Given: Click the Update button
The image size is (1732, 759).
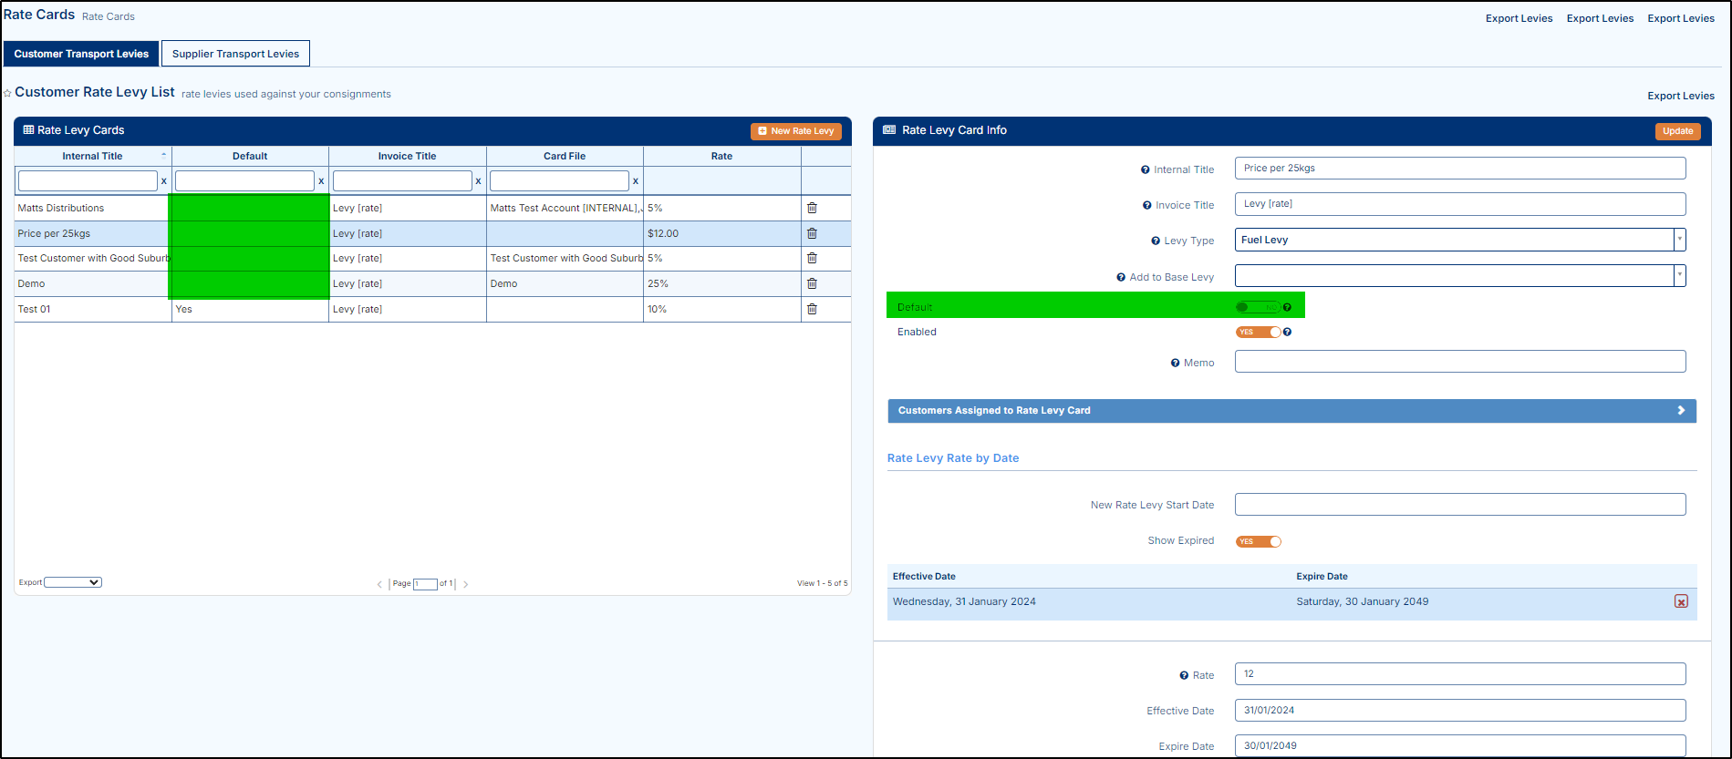Looking at the screenshot, I should pos(1677,131).
